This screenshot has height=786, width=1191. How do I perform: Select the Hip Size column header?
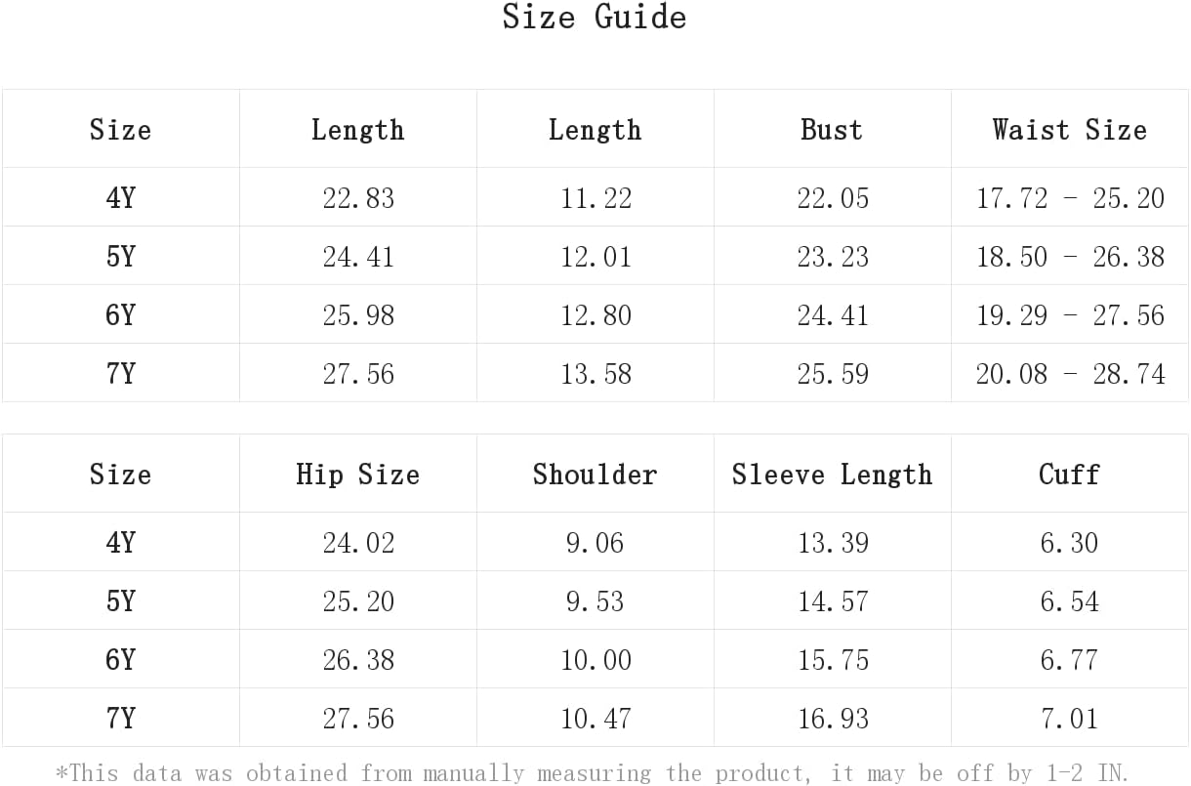click(x=357, y=475)
